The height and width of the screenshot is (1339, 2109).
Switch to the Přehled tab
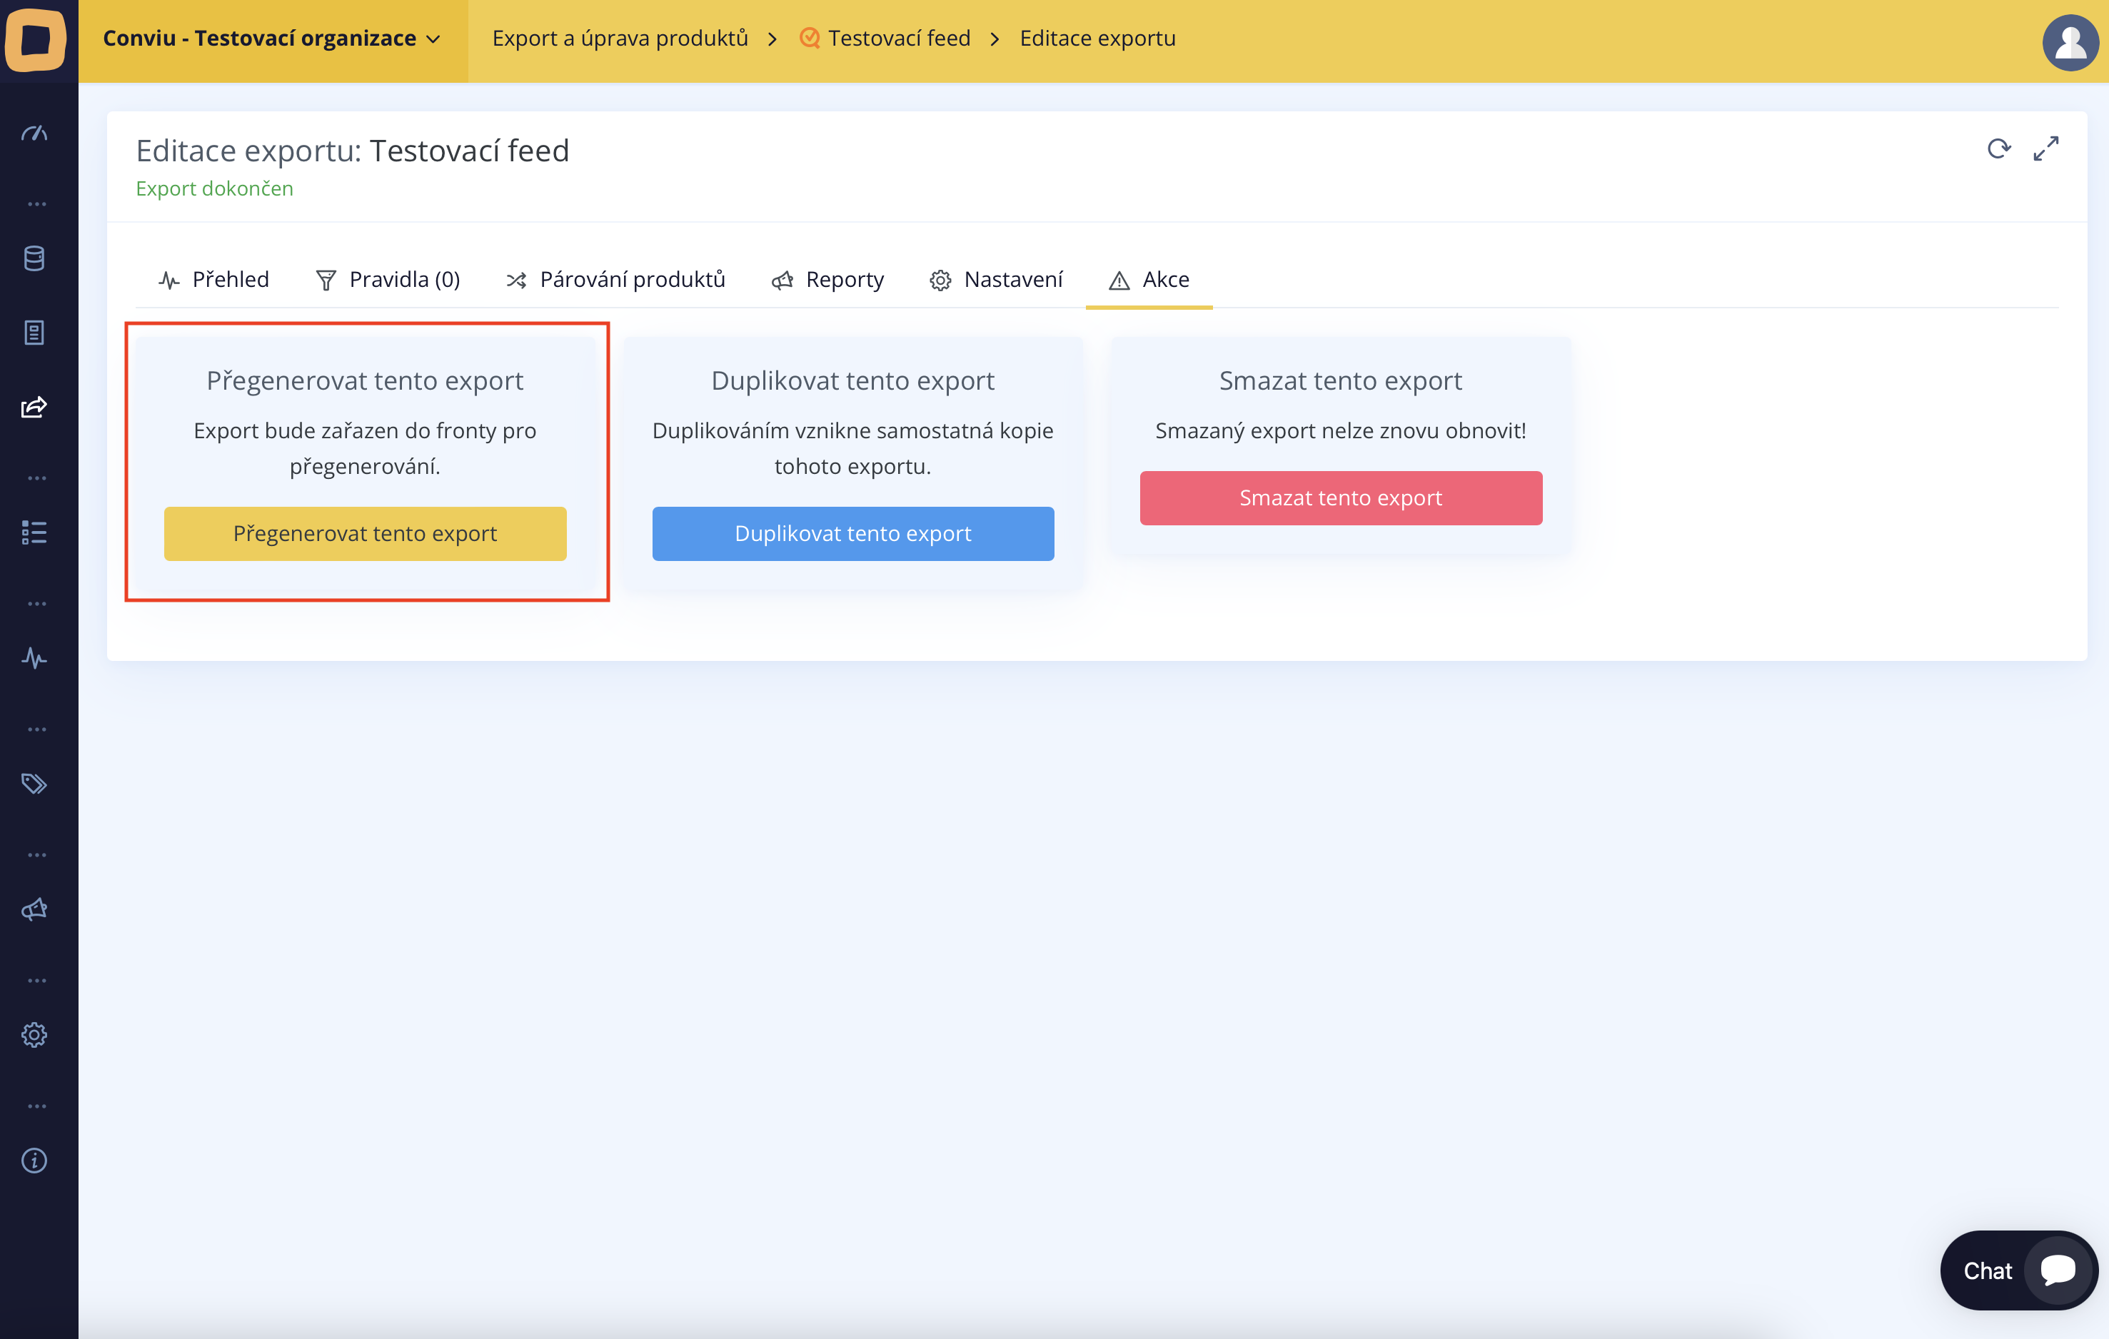pos(215,279)
